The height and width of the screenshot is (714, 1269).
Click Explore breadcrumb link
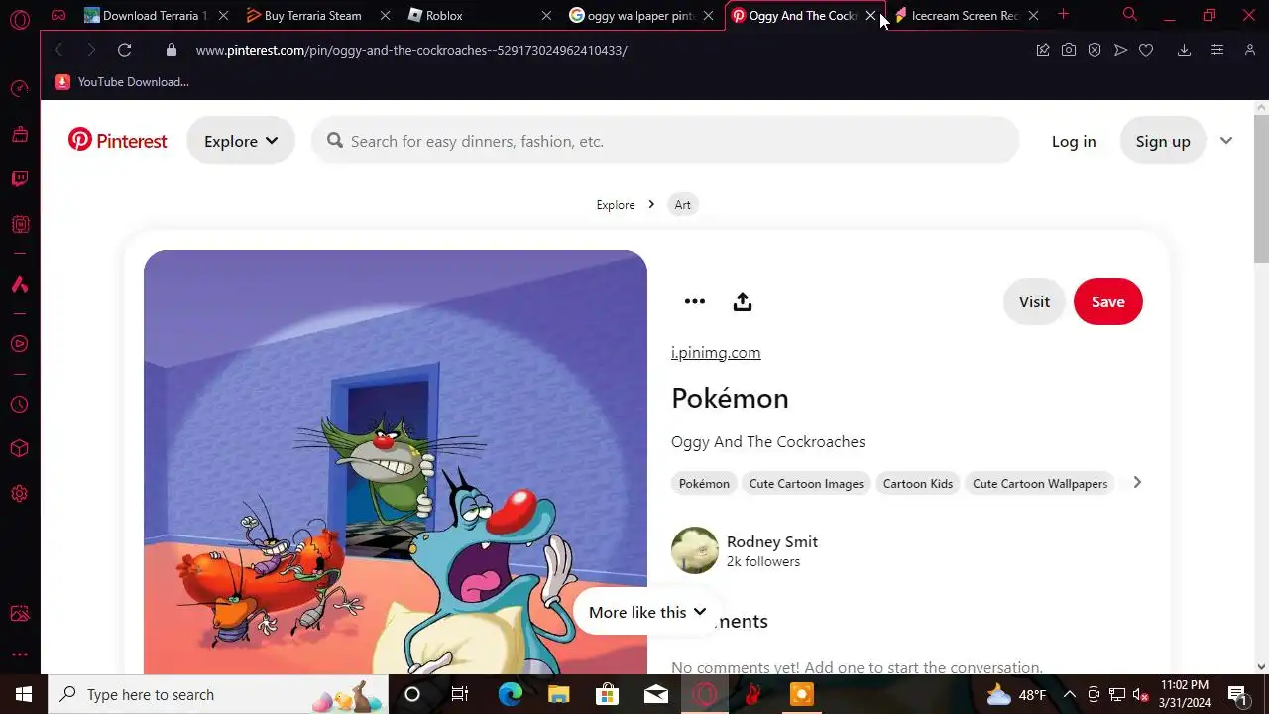(616, 205)
